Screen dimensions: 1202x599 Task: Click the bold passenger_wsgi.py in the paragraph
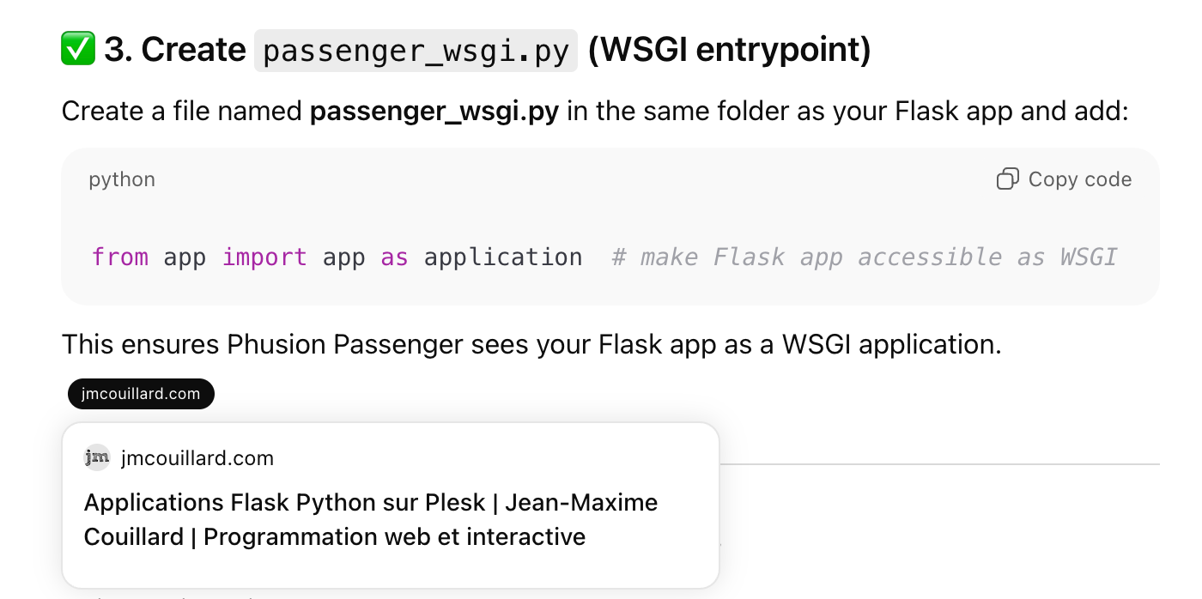434,112
